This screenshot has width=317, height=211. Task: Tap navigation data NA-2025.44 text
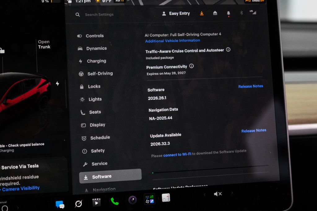(161, 118)
